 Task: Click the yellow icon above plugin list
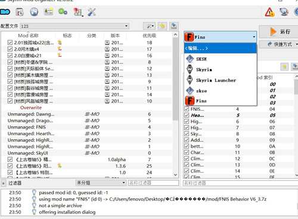(x=284, y=67)
